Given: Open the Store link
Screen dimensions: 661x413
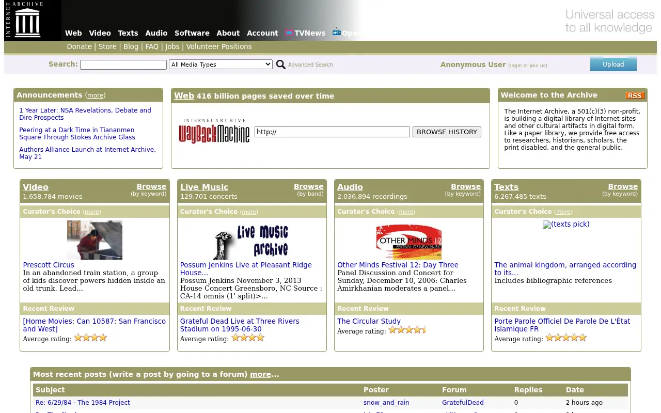Looking at the screenshot, I should (107, 46).
